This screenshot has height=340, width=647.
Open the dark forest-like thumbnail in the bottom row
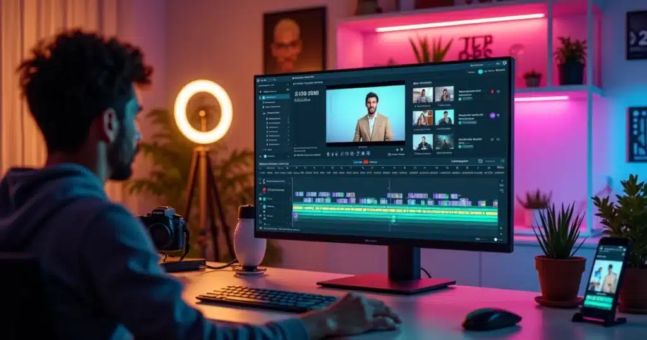point(444,142)
